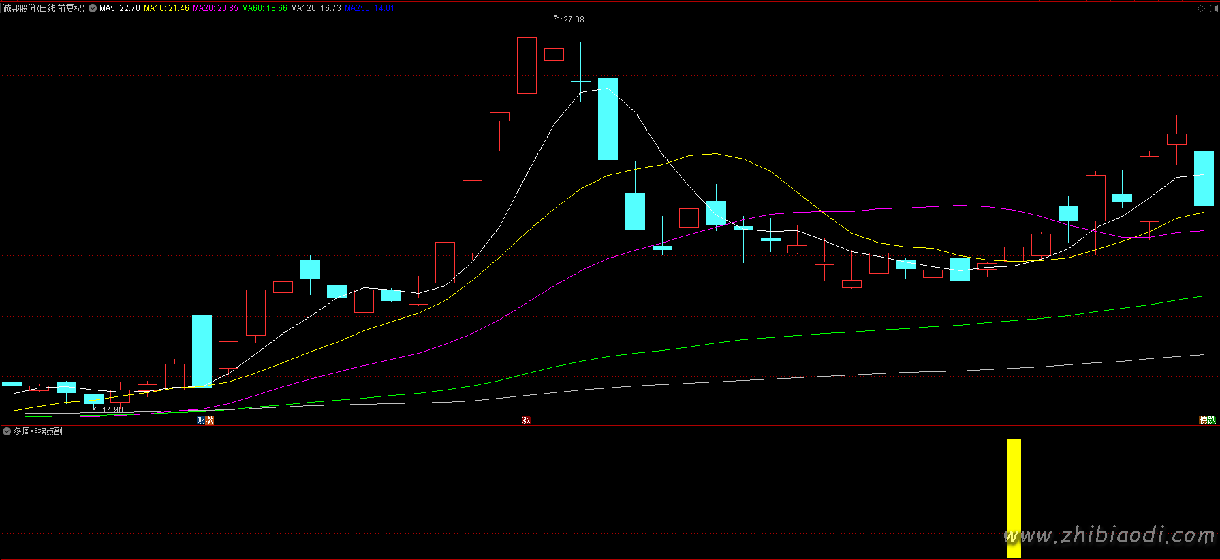
Task: Click the last cyan candle at right edge
Action: click(1204, 178)
